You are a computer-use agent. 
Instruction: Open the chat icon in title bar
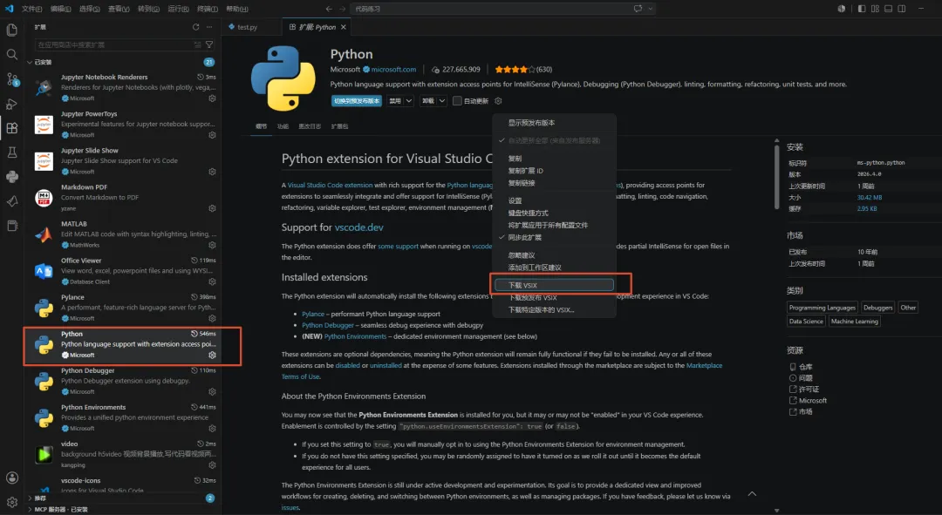638,9
